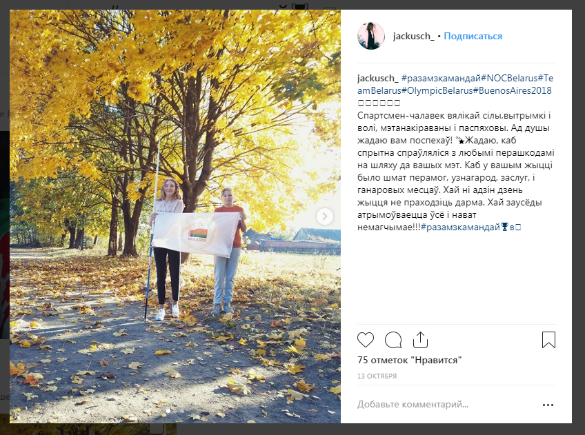This screenshot has height=435, width=585.
Task: Save post with bookmark icon
Action: click(x=548, y=340)
